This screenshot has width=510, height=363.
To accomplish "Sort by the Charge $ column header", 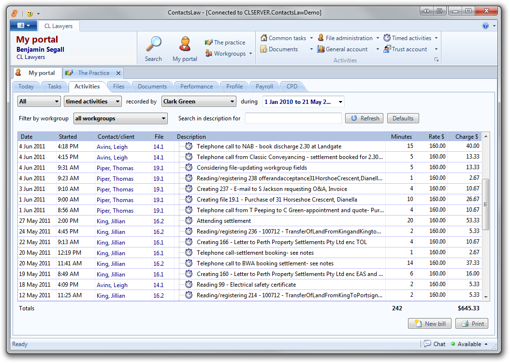I will coord(465,137).
